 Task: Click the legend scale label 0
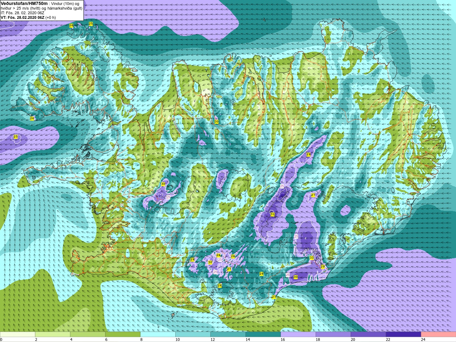[1, 340]
